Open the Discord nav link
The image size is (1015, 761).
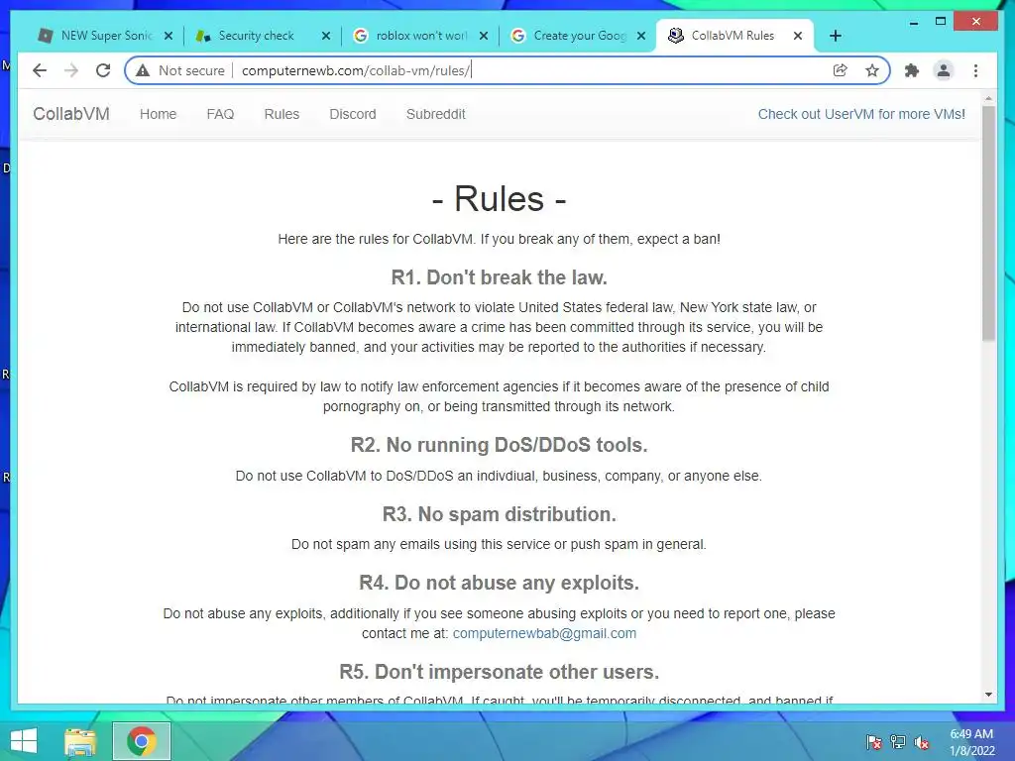pos(353,114)
